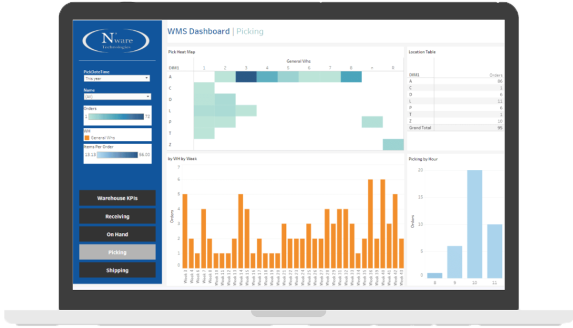
Task: Select the heat map cell in row A column 8
Action: 351,77
